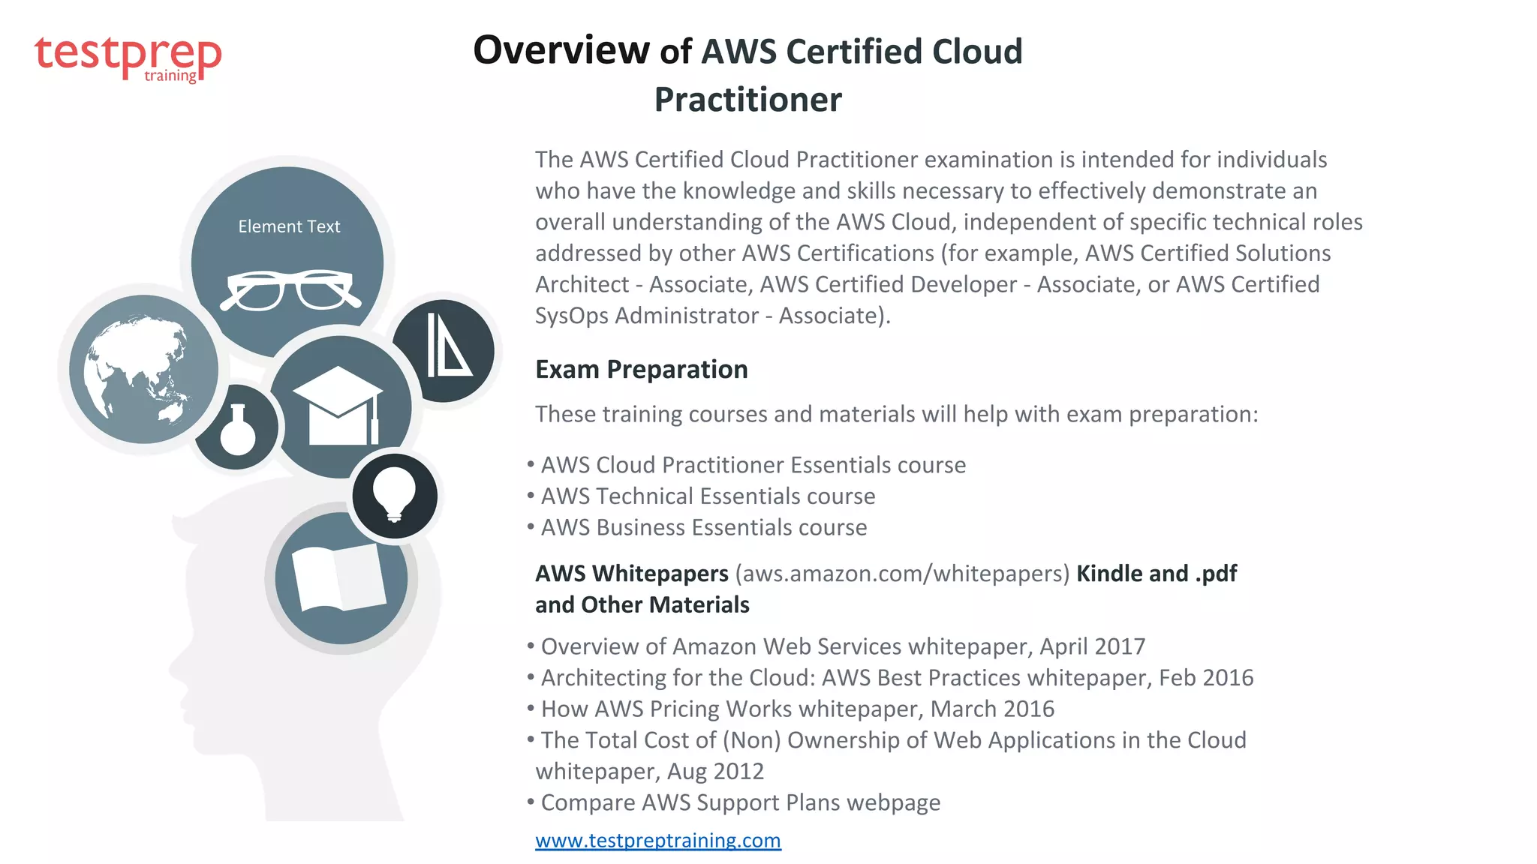Screen dimensions: 1537x864
Task: Click the aws.amazon.com/whitepapers text
Action: tap(901, 574)
